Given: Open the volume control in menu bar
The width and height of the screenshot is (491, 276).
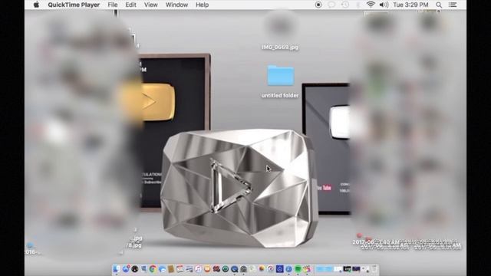Looking at the screenshot, I should click(x=384, y=5).
